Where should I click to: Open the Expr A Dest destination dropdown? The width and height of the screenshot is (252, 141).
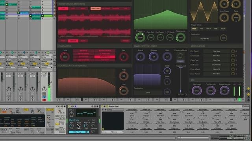click(216, 69)
